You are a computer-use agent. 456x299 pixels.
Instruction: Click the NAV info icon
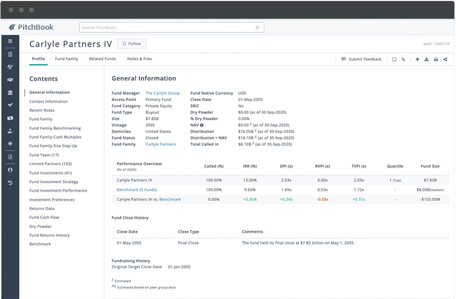coord(201,125)
